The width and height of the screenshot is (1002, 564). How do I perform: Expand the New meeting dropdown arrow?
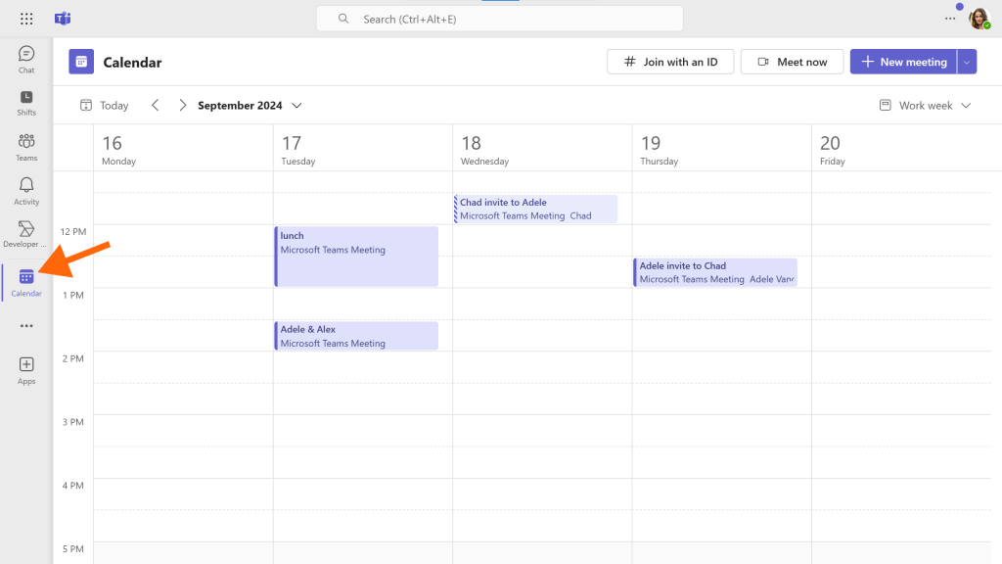(x=967, y=62)
